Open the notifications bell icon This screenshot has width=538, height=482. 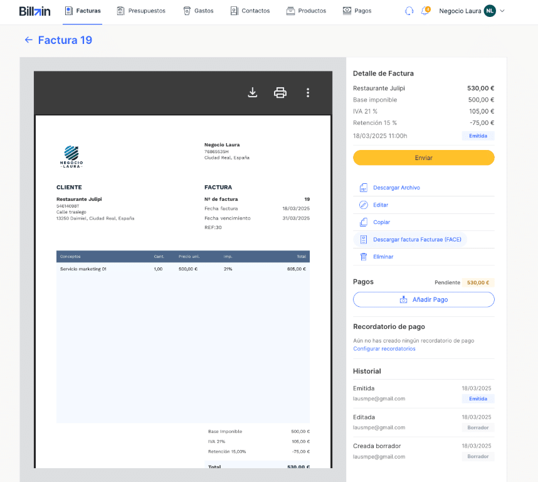(425, 11)
